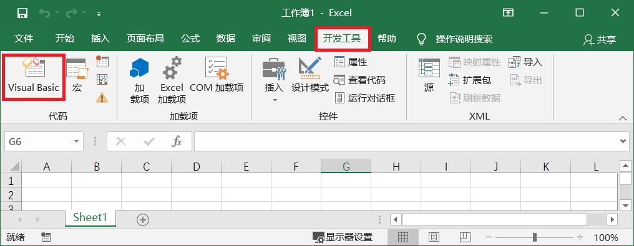Switch to the 帮助 tab
634x246 pixels.
(x=386, y=39)
